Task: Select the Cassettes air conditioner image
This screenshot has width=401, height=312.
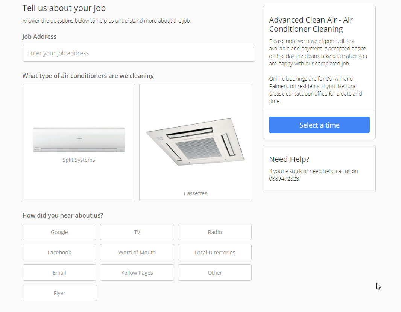Action: pyautogui.click(x=195, y=142)
